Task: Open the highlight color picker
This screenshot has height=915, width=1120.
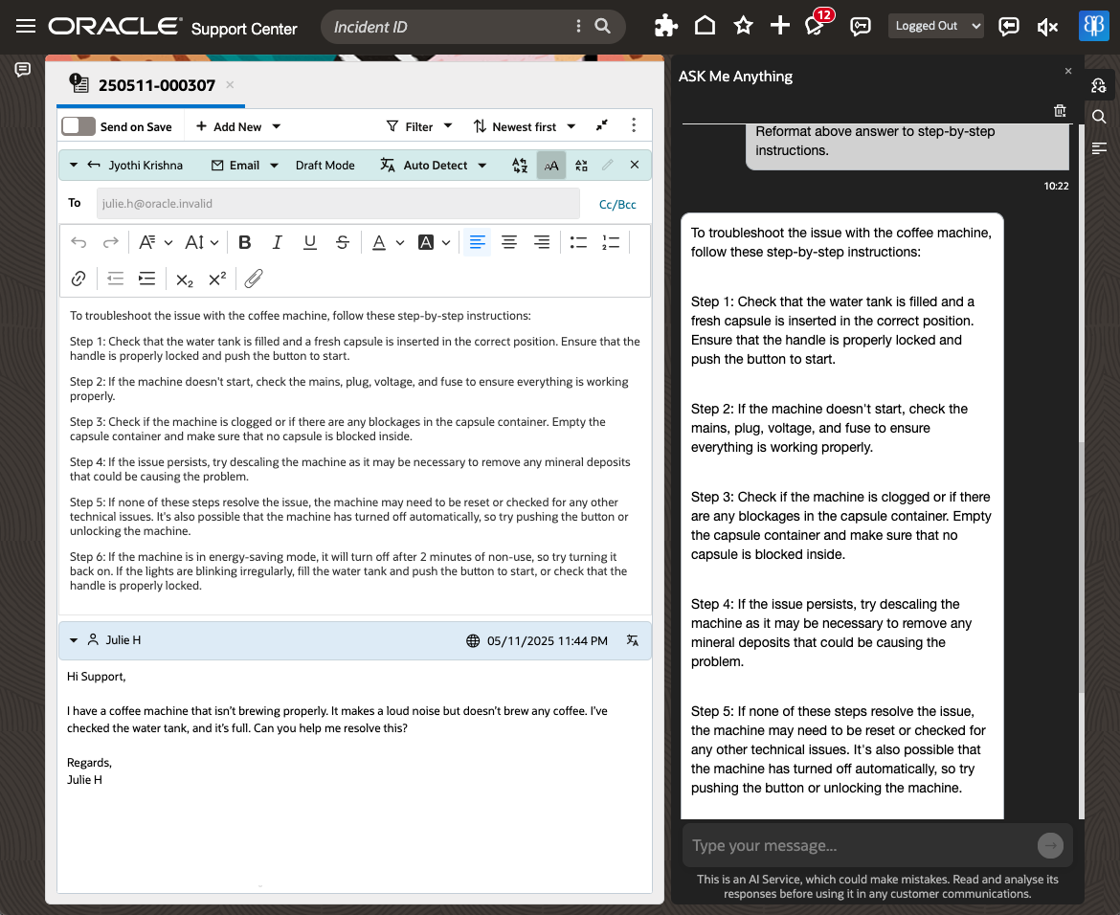Action: tap(435, 243)
